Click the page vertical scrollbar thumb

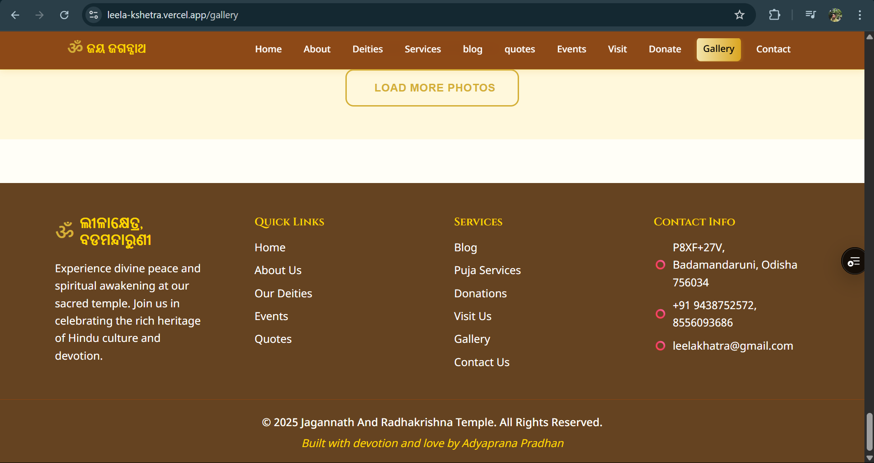coord(869,432)
